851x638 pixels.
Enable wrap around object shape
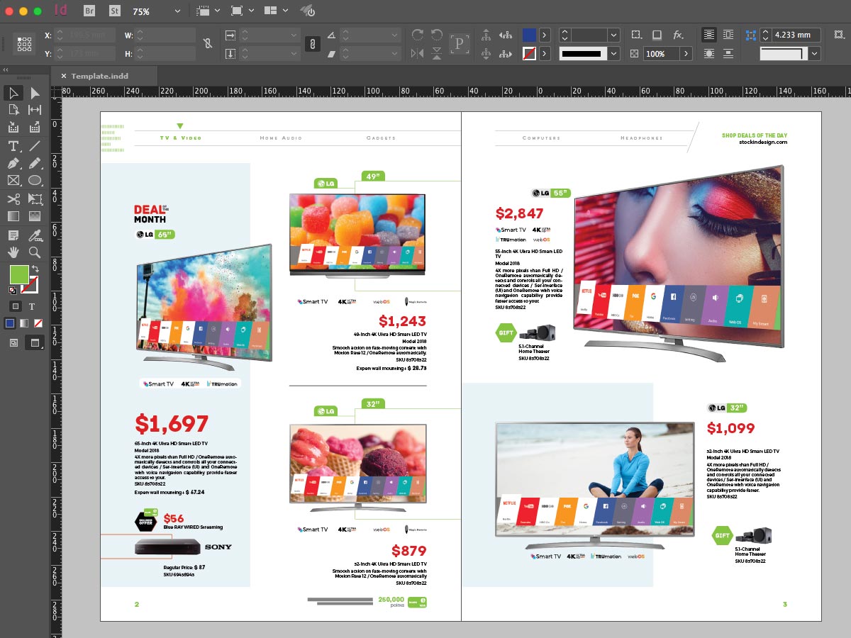[709, 53]
